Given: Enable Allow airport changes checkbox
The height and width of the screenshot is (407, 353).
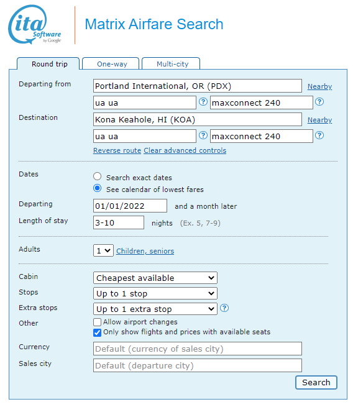Looking at the screenshot, I should pos(97,322).
